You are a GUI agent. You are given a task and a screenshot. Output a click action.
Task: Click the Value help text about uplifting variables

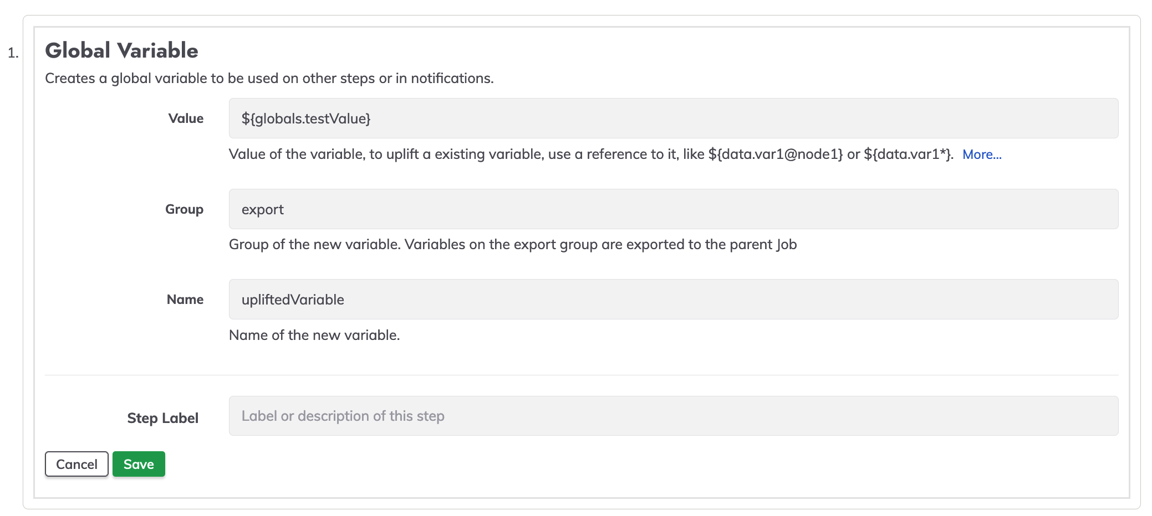click(591, 154)
